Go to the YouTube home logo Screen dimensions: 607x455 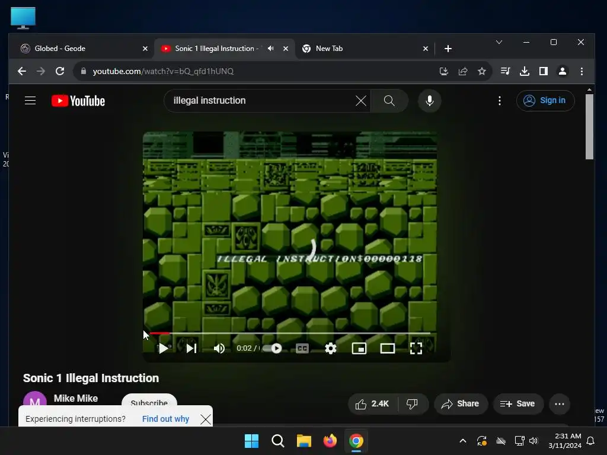(x=78, y=101)
